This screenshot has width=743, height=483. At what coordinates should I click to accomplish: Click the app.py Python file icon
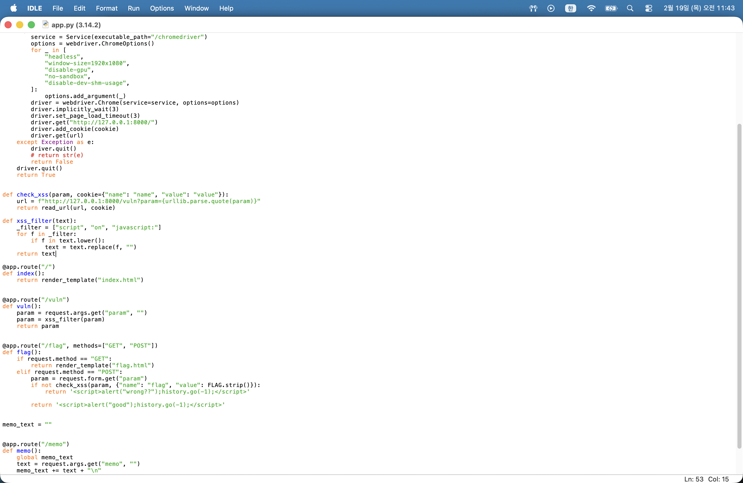coord(45,24)
